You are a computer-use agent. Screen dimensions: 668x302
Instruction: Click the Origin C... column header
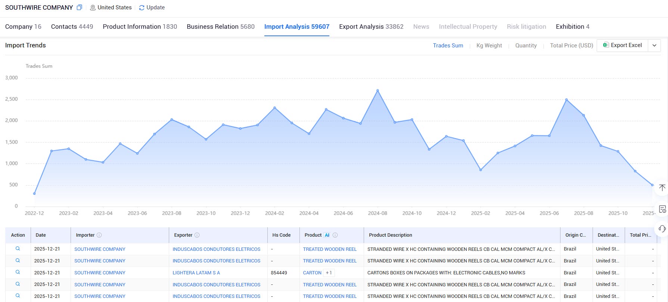coord(575,235)
